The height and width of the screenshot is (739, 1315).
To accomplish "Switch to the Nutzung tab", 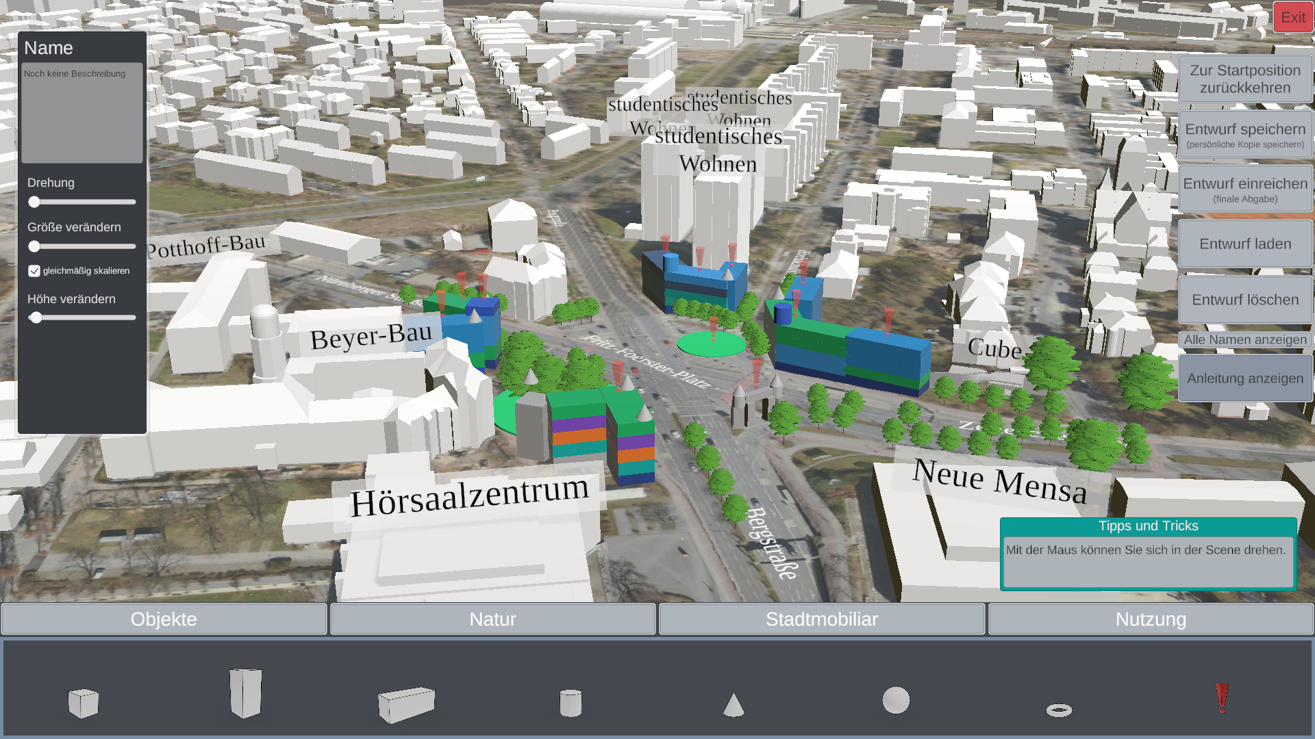I will pyautogui.click(x=1151, y=619).
